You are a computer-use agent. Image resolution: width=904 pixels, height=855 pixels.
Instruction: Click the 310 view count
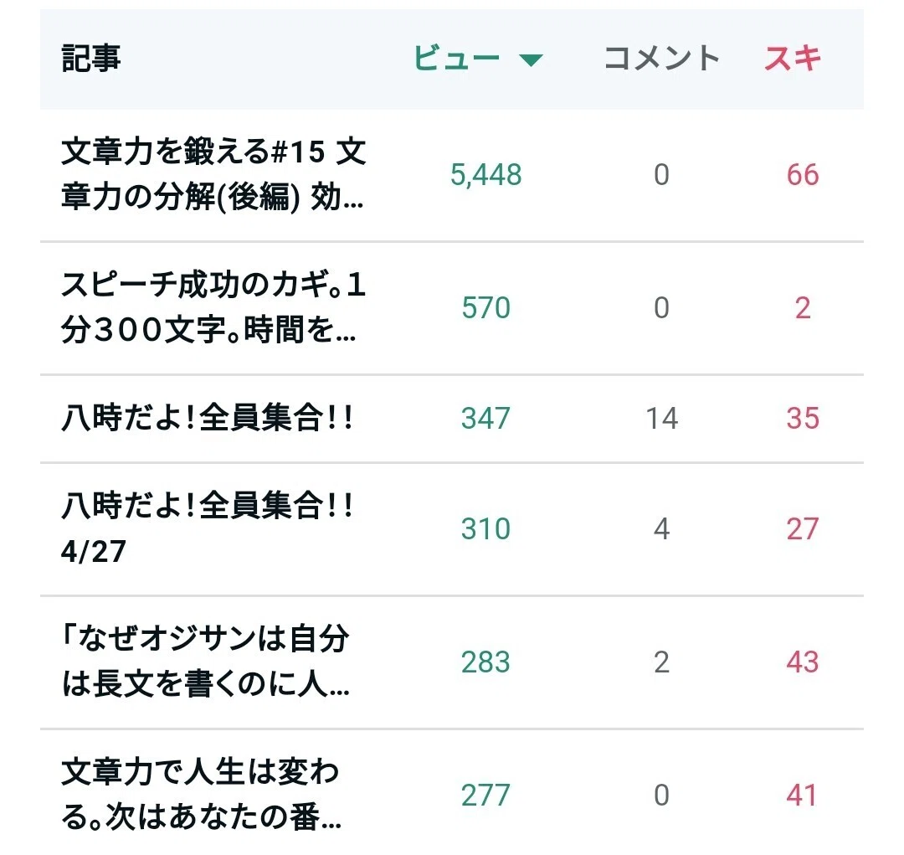[x=485, y=528]
